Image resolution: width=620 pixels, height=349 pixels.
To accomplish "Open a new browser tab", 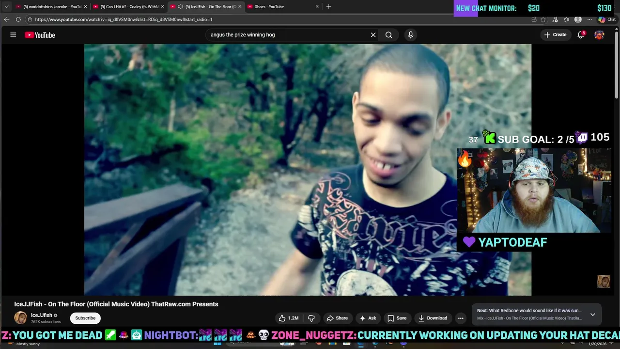I will 329,6.
